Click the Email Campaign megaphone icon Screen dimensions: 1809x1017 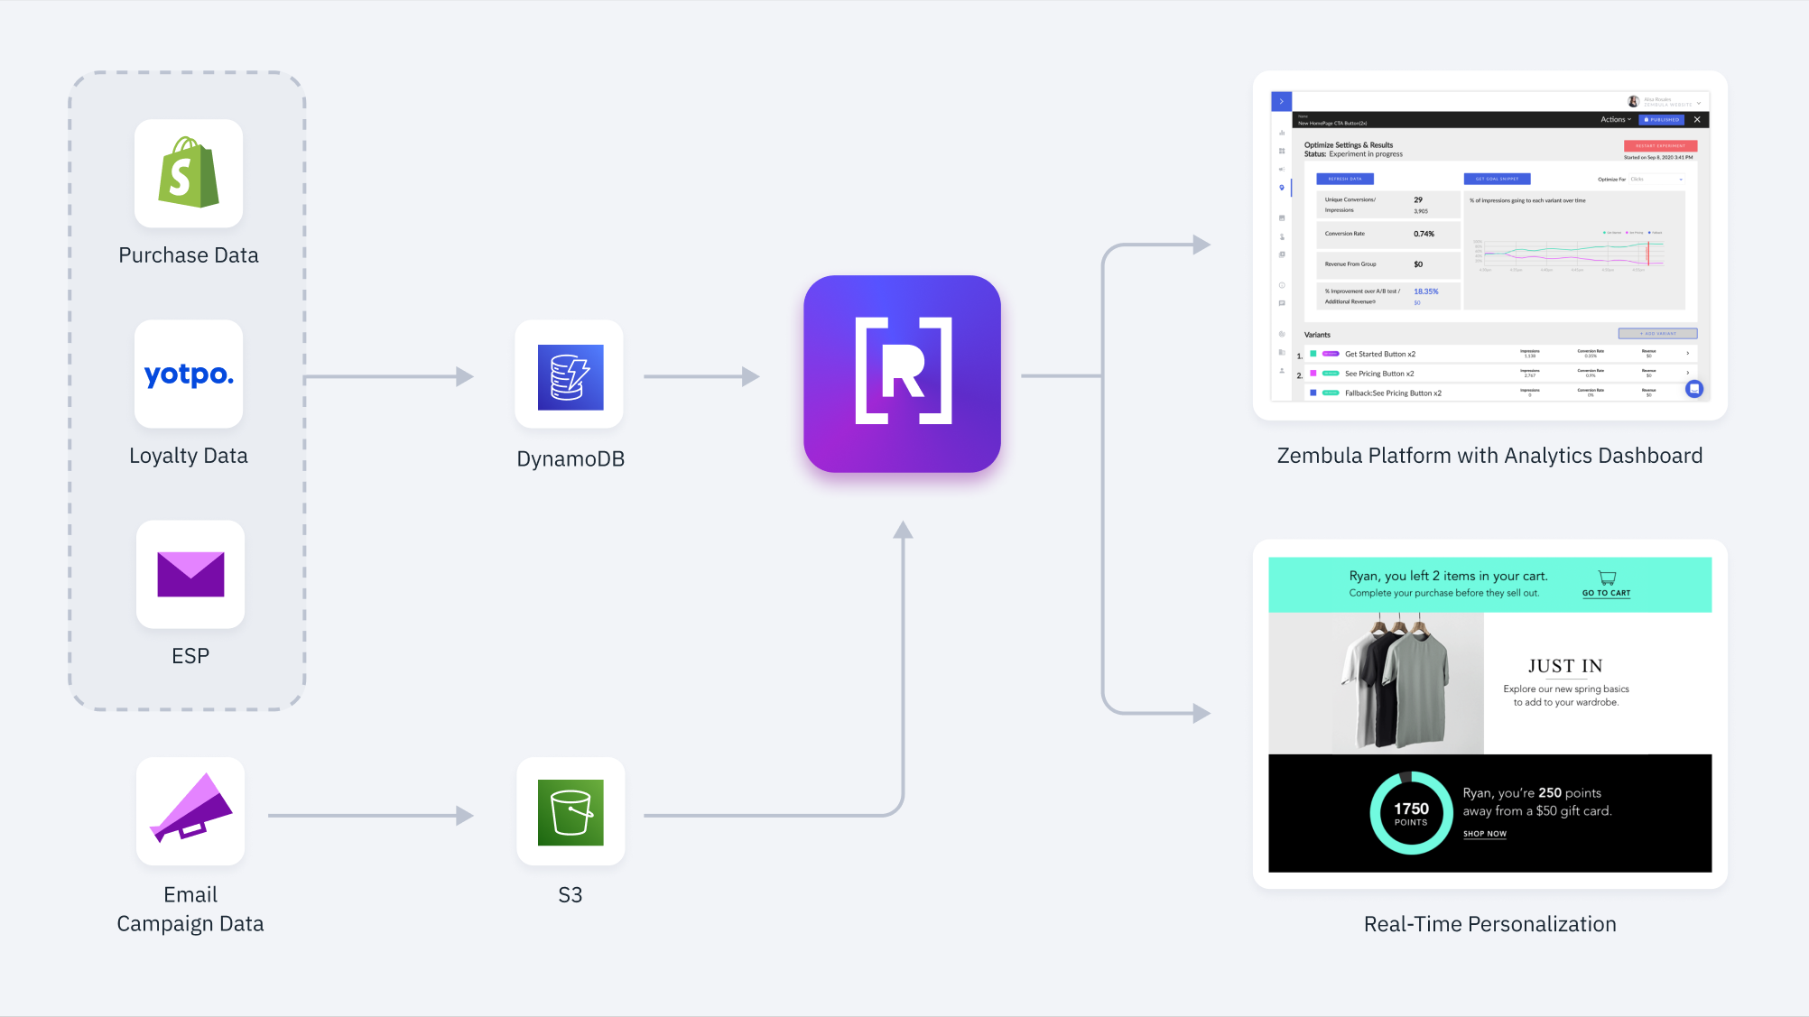click(190, 810)
